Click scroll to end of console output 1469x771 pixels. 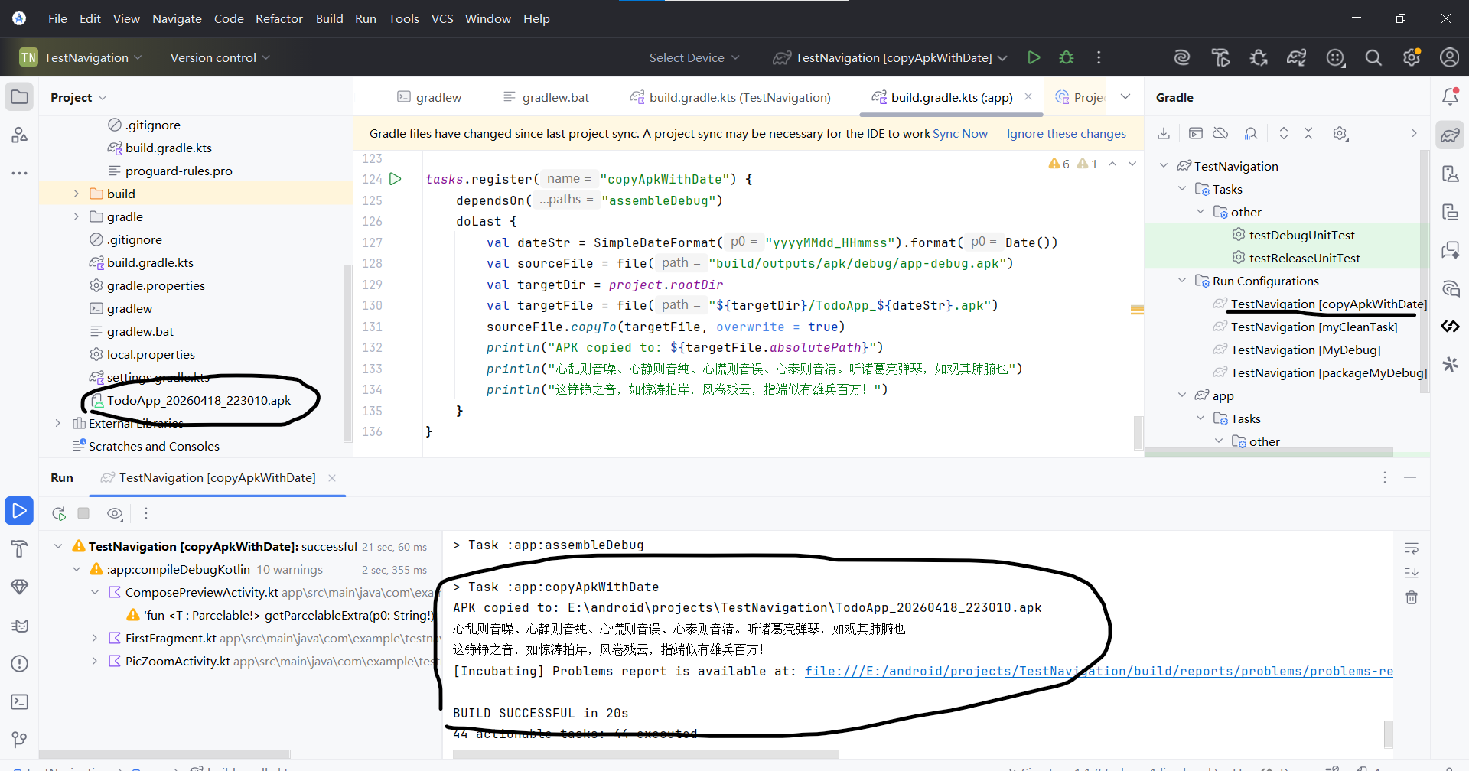tap(1412, 573)
